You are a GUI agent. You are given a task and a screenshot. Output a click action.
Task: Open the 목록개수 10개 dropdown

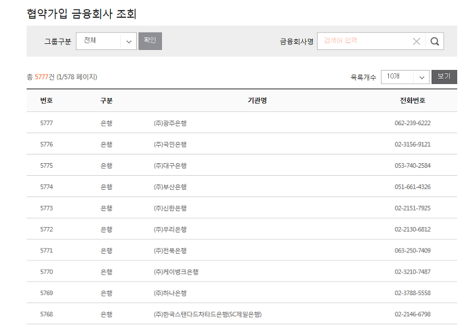(405, 77)
